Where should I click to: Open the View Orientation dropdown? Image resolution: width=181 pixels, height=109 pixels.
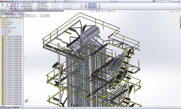pos(100,11)
